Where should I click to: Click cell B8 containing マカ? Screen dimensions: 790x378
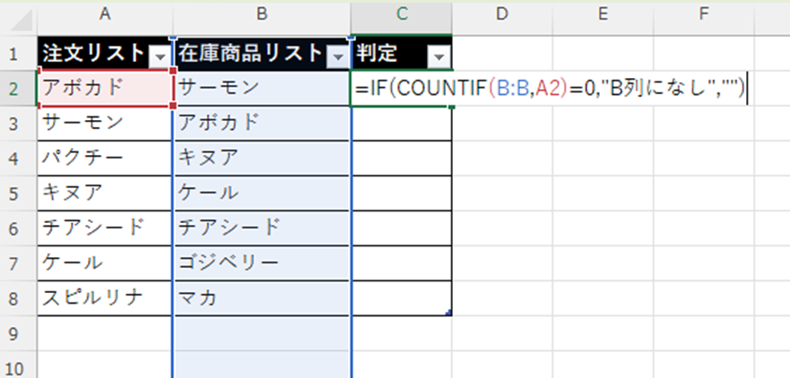click(262, 298)
